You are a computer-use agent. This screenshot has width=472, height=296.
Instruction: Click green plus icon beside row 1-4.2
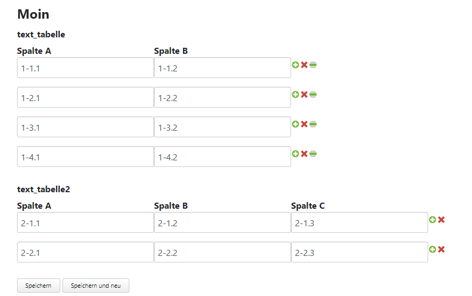point(295,154)
